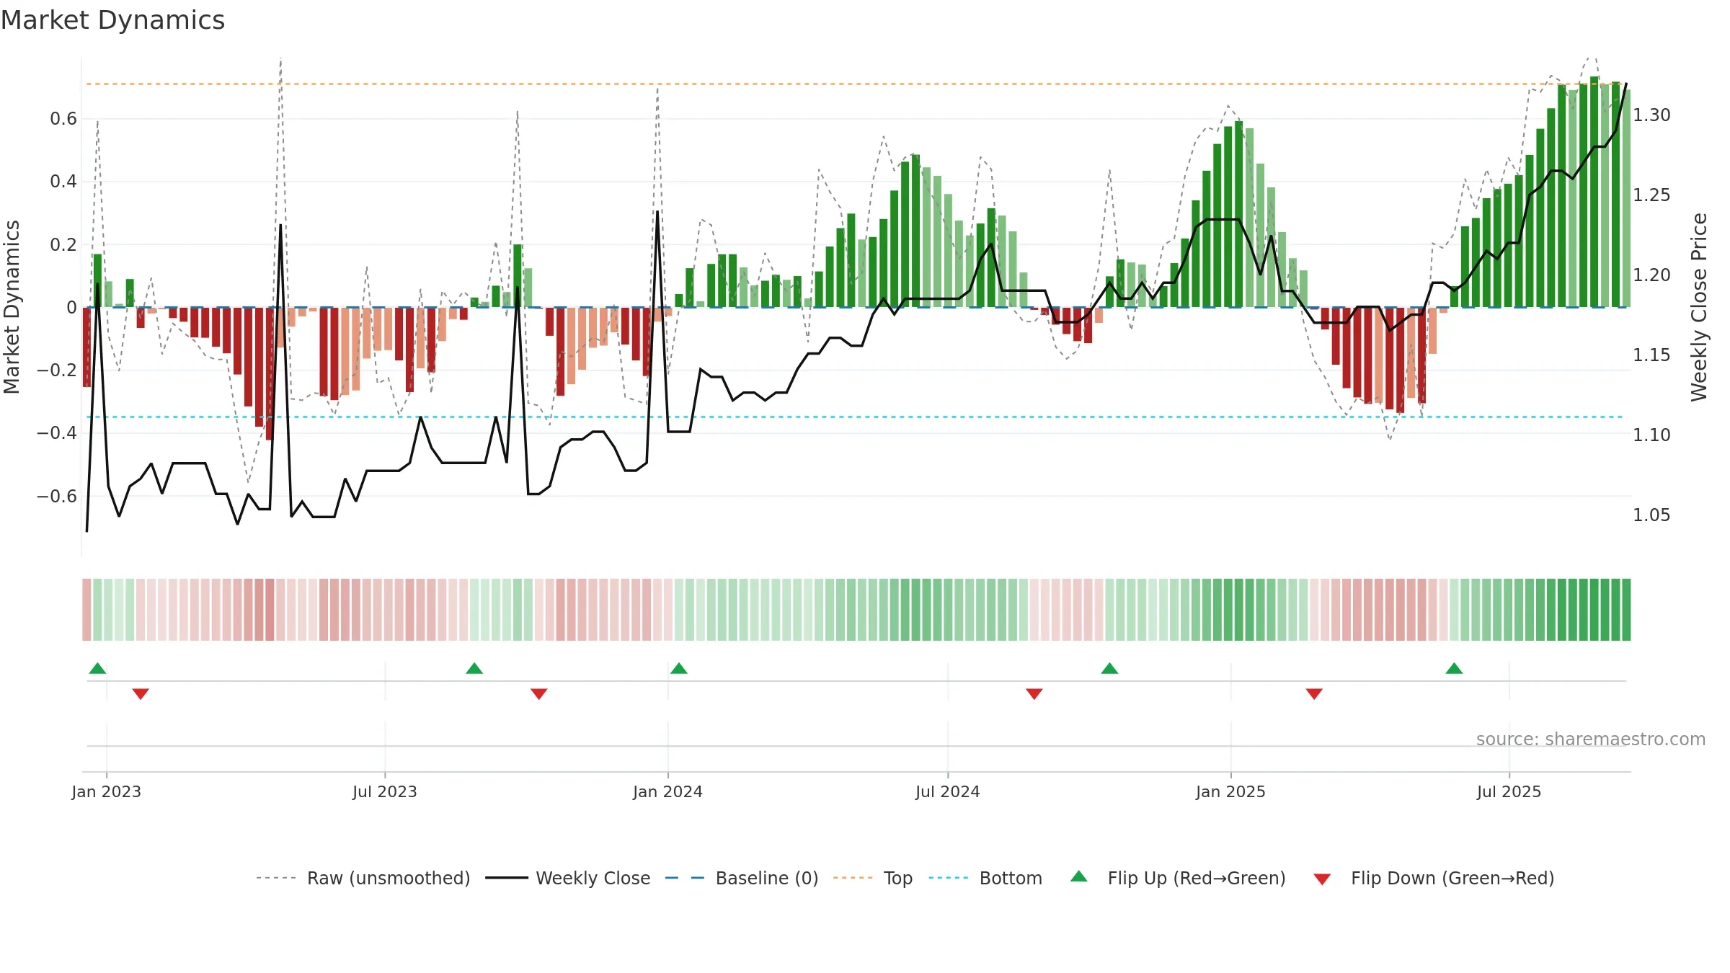Image resolution: width=1730 pixels, height=973 pixels.
Task: Click the 1.30 right axis tick label
Action: click(x=1651, y=115)
